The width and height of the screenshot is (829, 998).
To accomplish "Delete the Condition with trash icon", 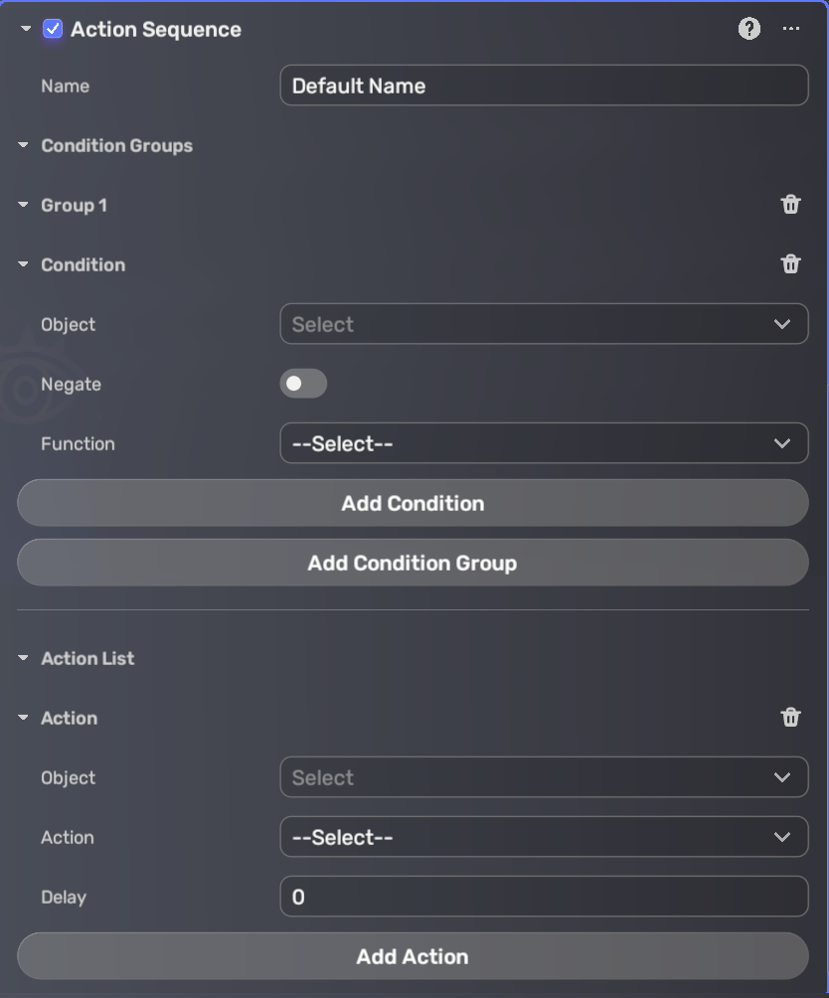I will [x=790, y=264].
